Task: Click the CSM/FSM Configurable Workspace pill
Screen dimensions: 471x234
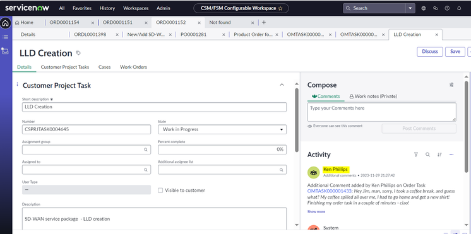Action: 241,8
